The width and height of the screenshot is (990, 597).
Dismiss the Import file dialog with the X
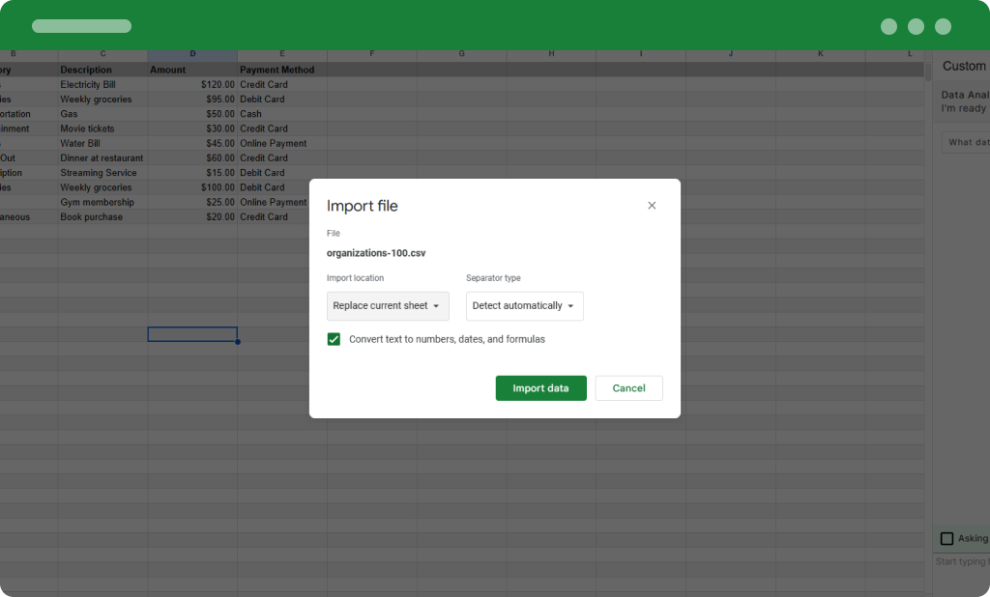(652, 205)
